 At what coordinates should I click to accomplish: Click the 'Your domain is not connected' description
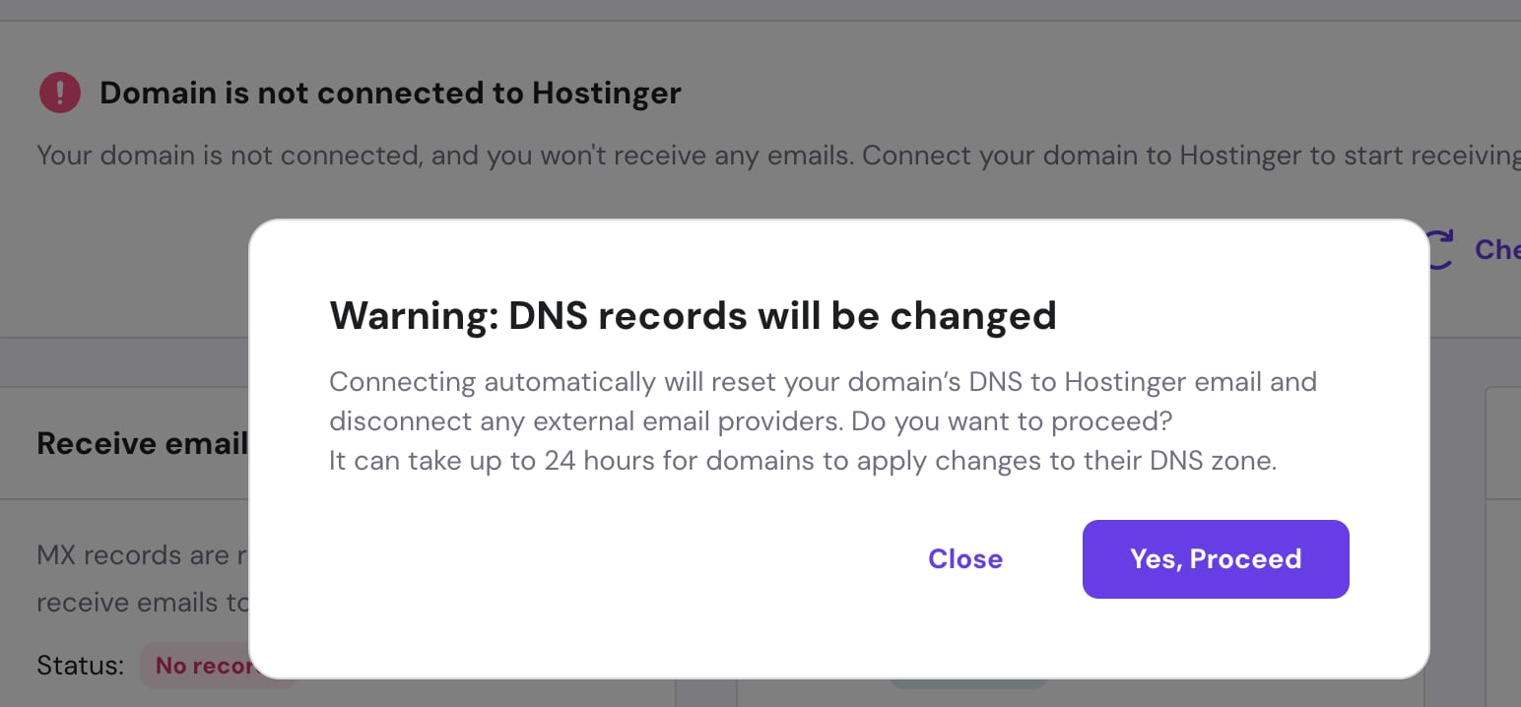(x=778, y=156)
